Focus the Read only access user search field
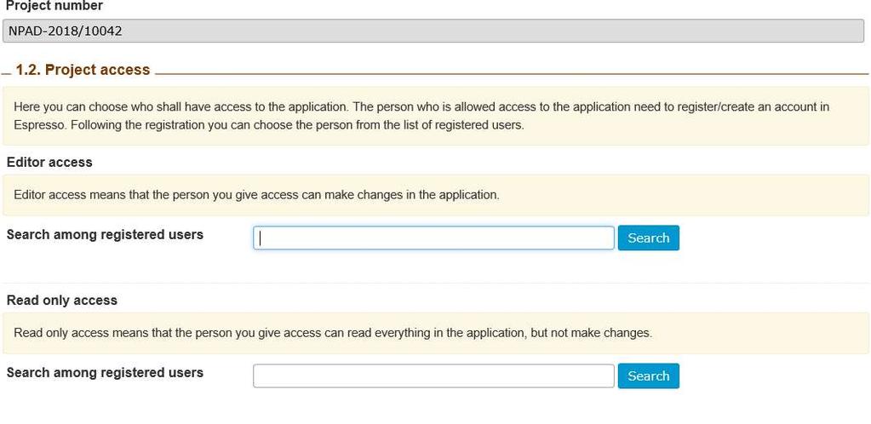The image size is (871, 424). pyautogui.click(x=433, y=375)
